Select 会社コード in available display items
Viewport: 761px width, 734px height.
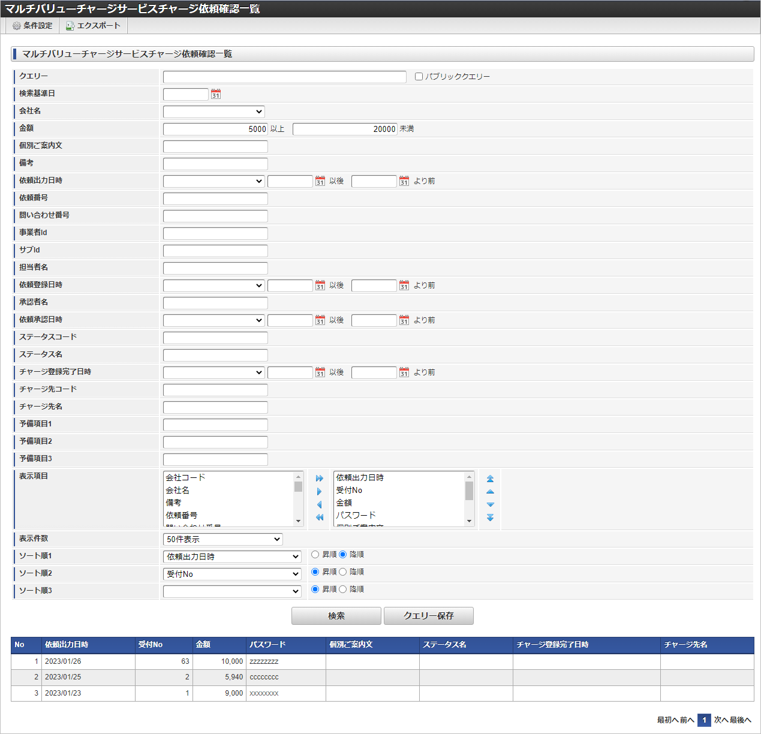tap(186, 478)
